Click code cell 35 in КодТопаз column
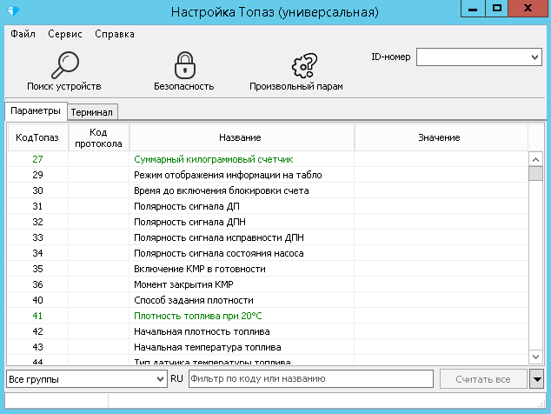This screenshot has height=414, width=551. click(x=37, y=269)
